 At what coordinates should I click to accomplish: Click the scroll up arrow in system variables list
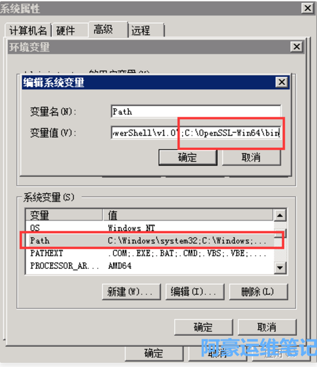pos(280,215)
